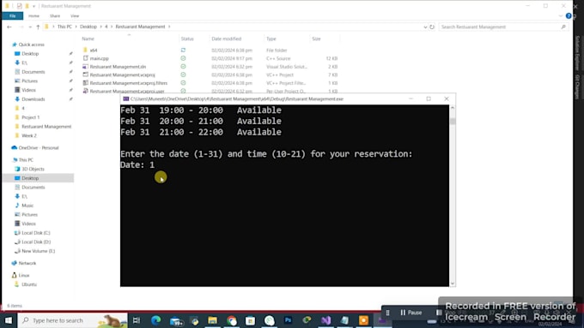Open the x64 folder
This screenshot has height=328, width=584.
(93, 51)
